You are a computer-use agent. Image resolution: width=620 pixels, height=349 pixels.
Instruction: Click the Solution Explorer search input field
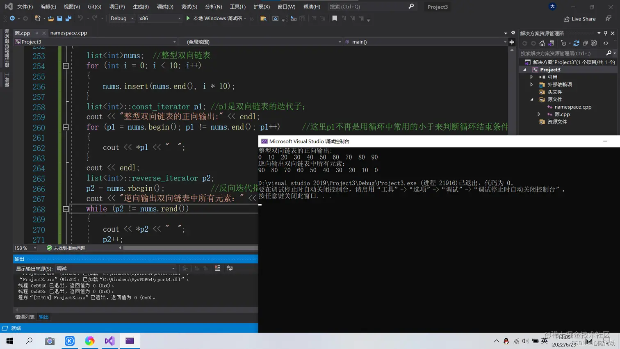(x=562, y=53)
